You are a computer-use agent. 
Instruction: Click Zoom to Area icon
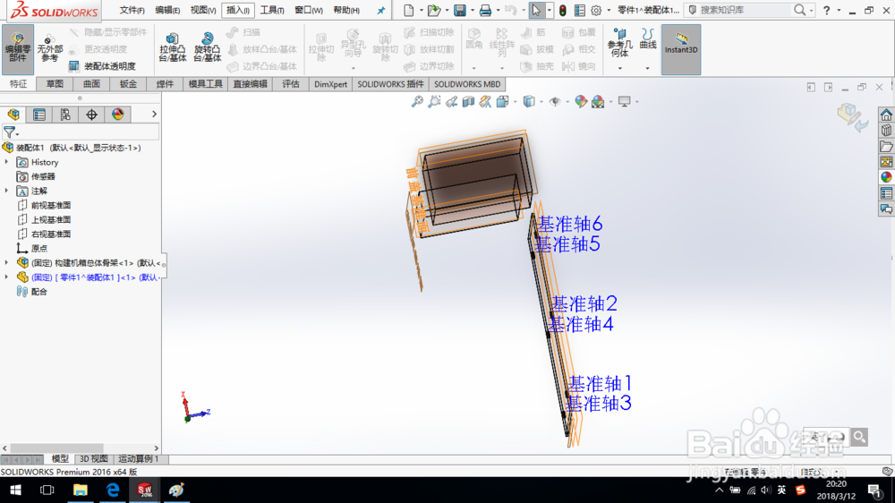click(x=434, y=102)
